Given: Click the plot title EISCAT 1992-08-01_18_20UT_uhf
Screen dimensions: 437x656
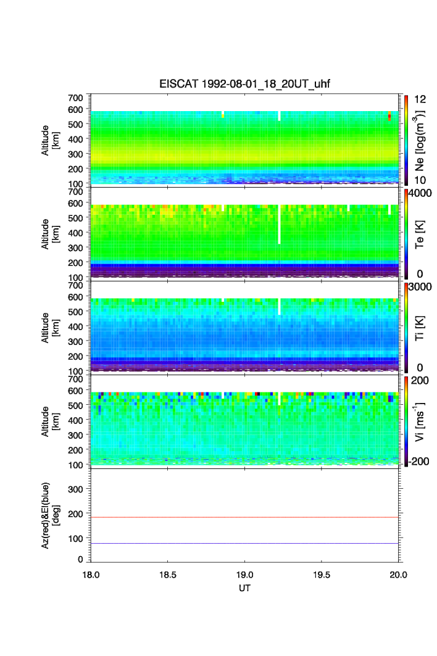Looking at the screenshot, I should (x=244, y=84).
